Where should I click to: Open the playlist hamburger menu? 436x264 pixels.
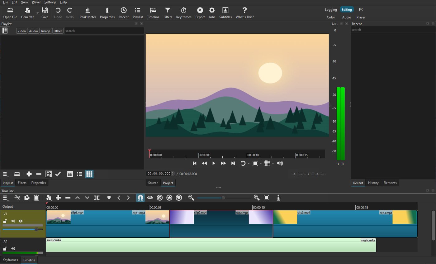click(x=5, y=174)
